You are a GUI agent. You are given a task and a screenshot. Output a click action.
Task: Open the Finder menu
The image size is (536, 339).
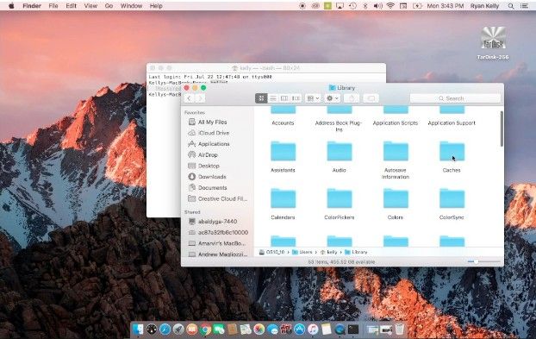[x=32, y=6]
